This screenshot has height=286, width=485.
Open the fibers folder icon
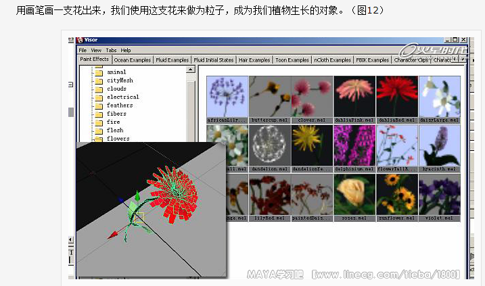[99, 114]
